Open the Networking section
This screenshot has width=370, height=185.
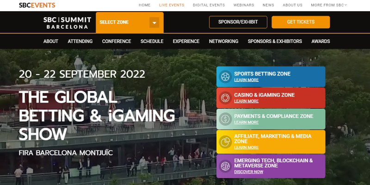coord(223,41)
